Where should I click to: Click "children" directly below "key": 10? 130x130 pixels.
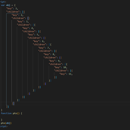tap(61, 71)
